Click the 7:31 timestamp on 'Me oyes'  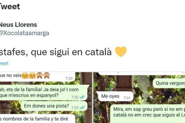point(127,98)
